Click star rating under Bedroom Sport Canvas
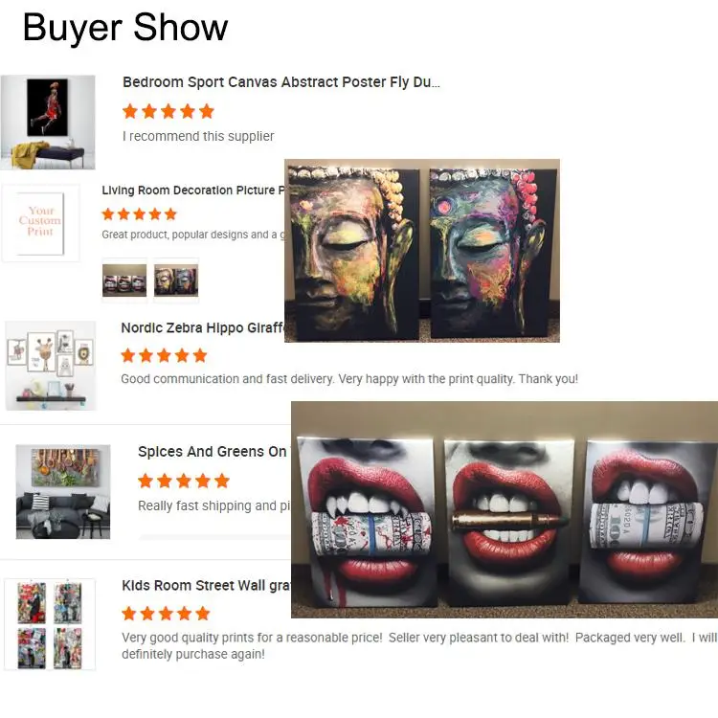718x718 pixels. [x=168, y=111]
